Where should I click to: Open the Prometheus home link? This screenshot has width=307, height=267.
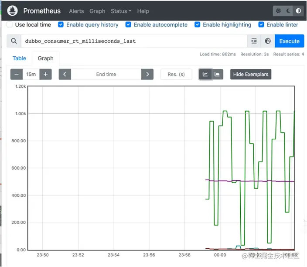point(42,11)
